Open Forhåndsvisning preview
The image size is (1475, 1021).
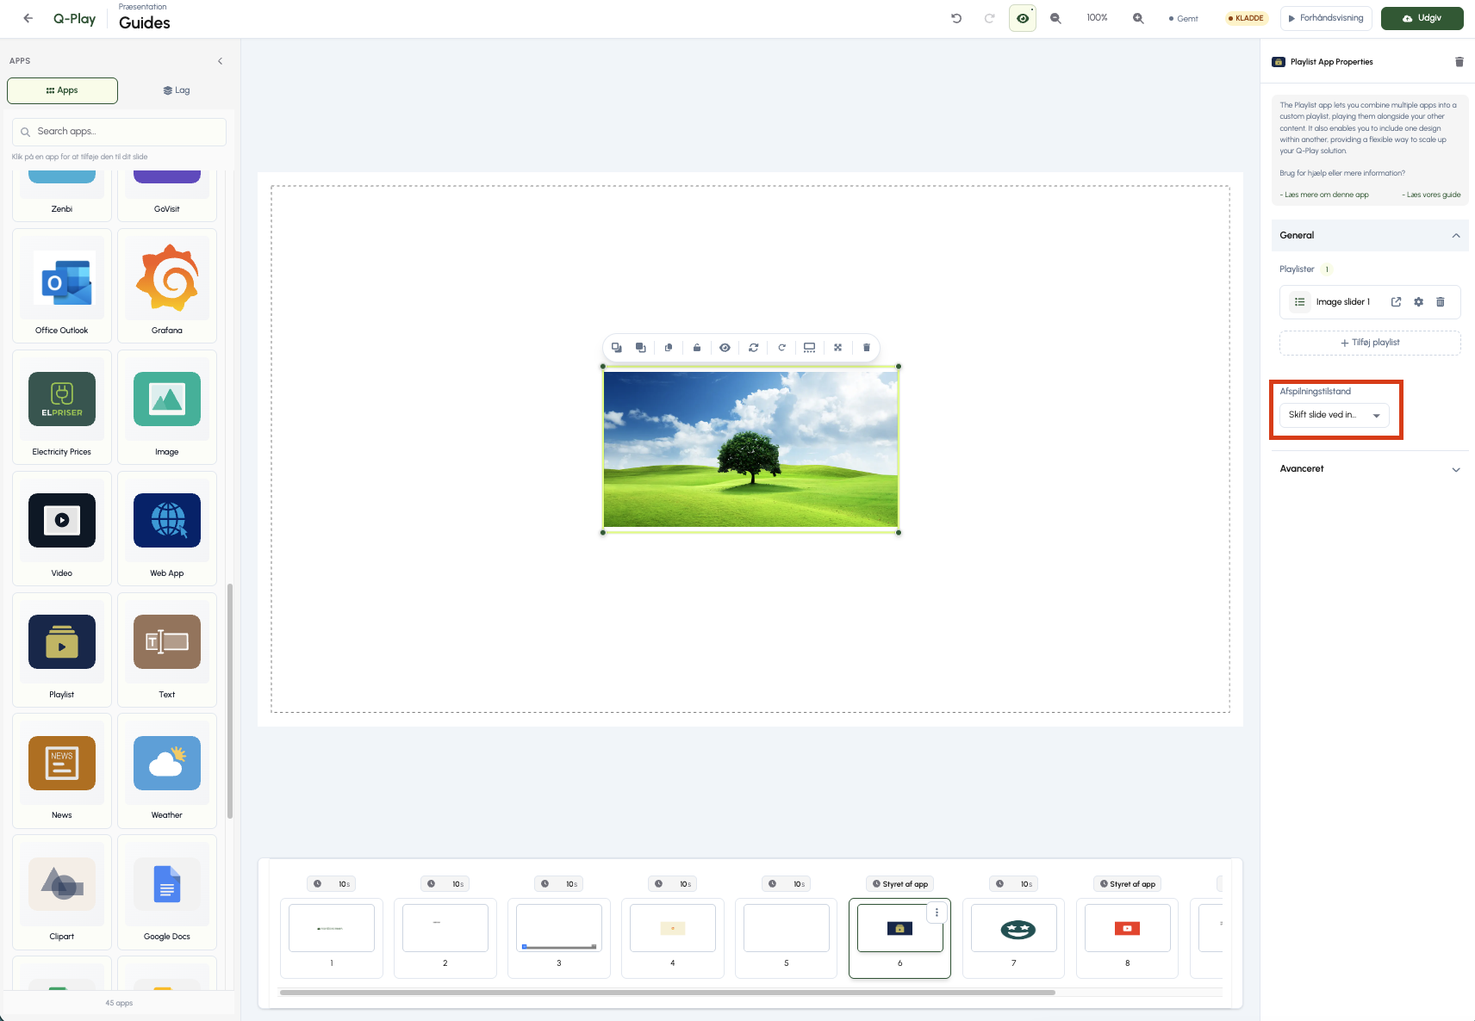[x=1326, y=18]
